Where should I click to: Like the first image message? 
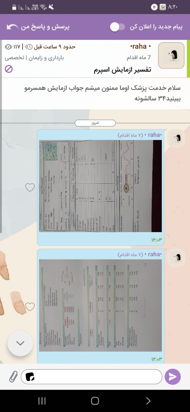click(30, 187)
